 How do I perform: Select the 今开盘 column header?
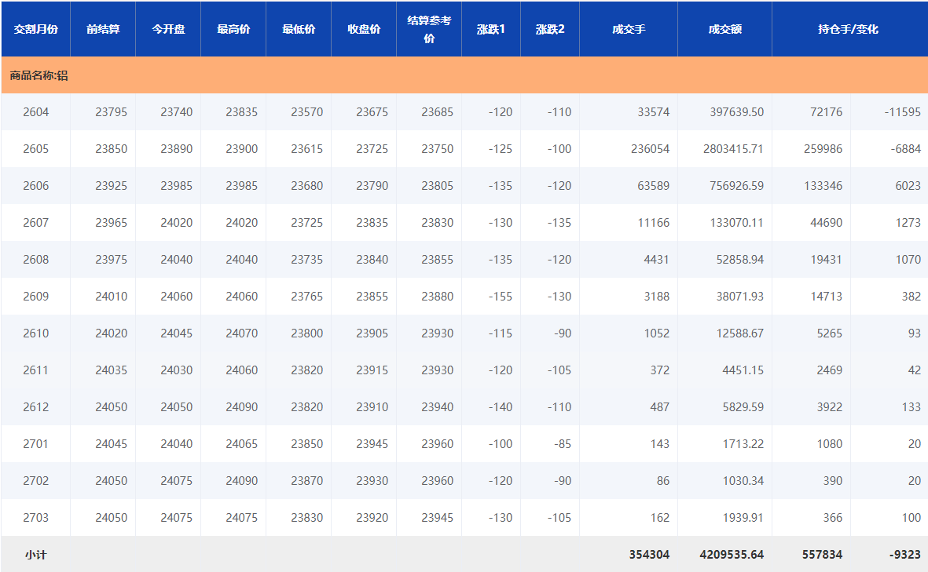point(168,29)
